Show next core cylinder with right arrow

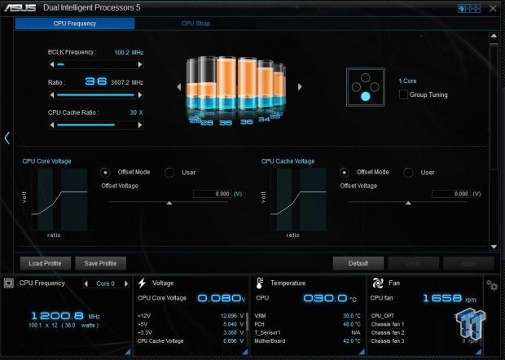point(300,86)
